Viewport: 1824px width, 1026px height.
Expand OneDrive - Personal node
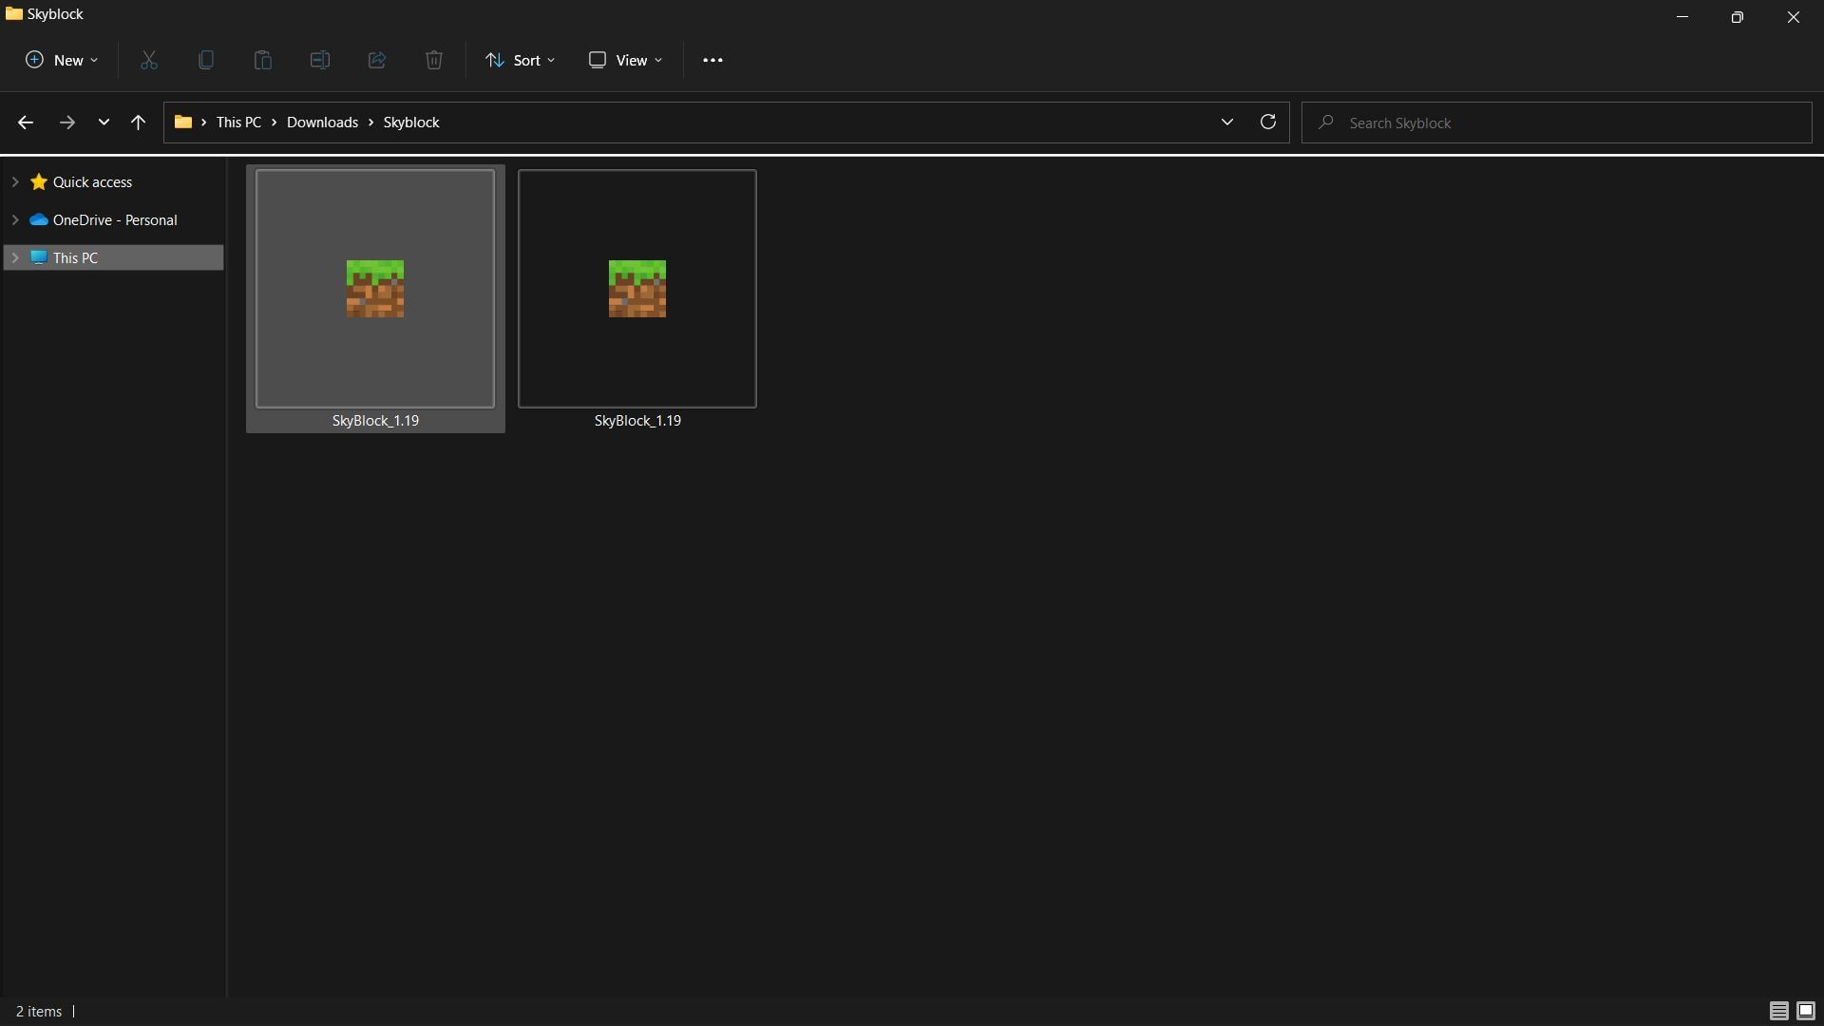click(x=15, y=219)
